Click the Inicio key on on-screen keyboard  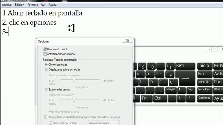pos(205,66)
